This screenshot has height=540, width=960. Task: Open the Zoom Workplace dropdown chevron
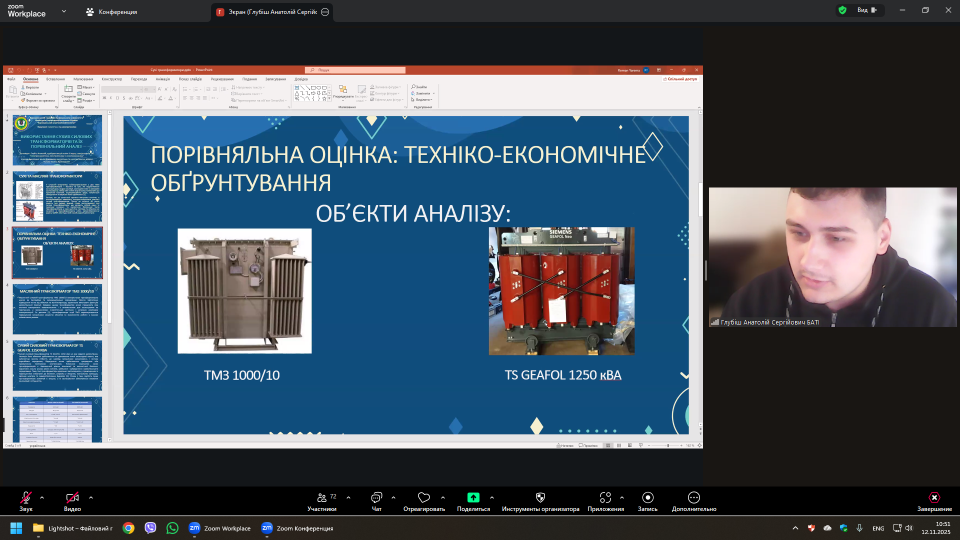64,11
